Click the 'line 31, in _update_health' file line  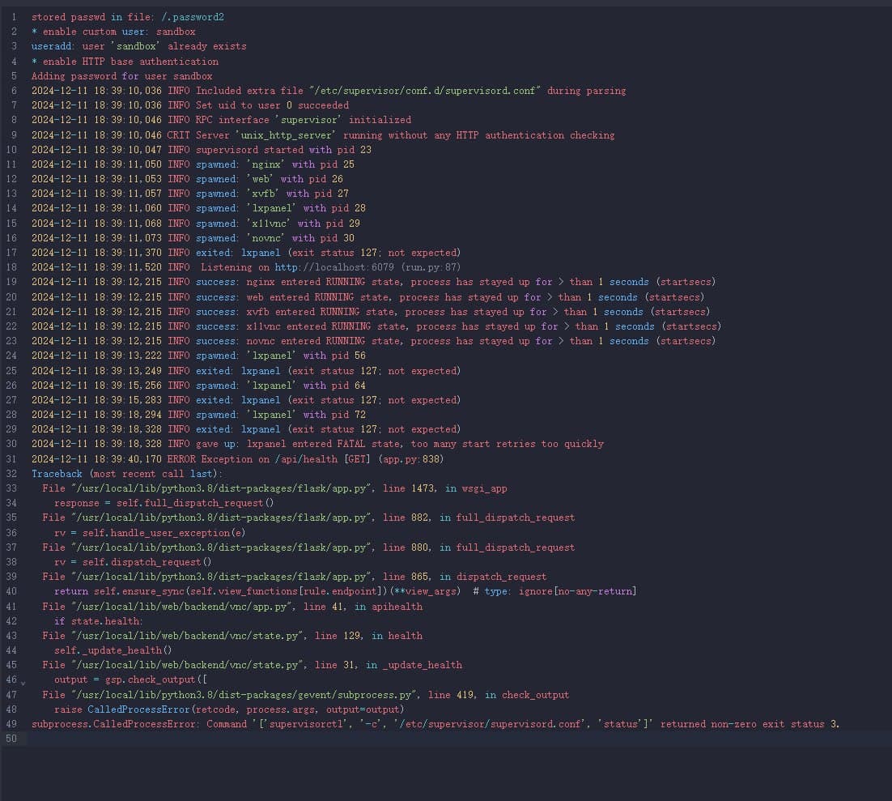coord(252,665)
